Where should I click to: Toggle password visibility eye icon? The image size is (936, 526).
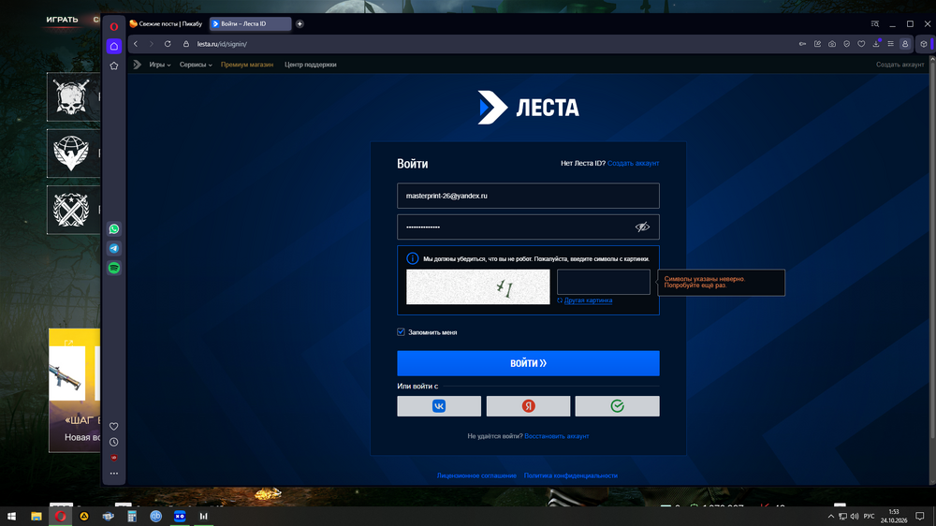tap(642, 226)
